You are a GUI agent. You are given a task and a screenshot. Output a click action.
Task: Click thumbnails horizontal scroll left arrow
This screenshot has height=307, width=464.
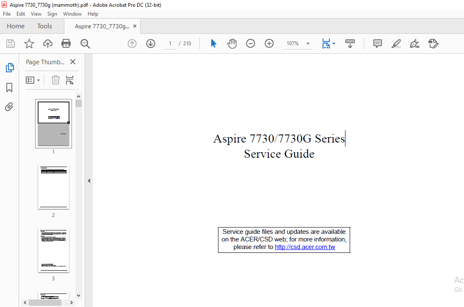click(25, 303)
